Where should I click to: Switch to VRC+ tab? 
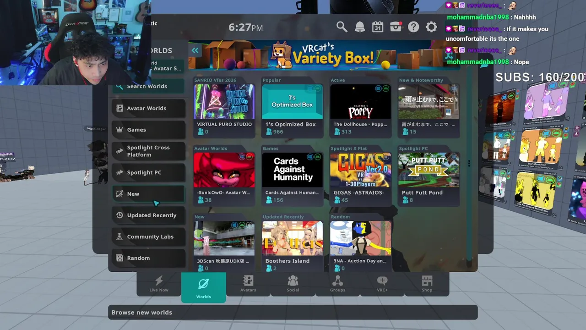click(x=382, y=284)
